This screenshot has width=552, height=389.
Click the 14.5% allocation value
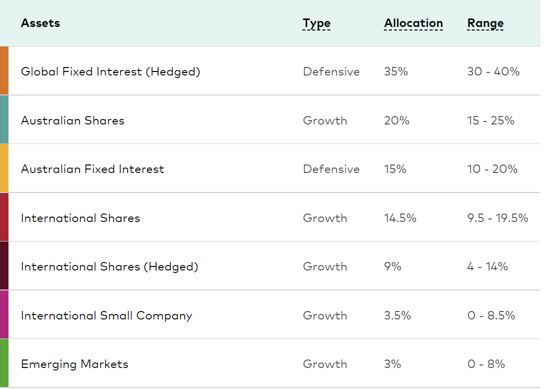(x=400, y=218)
